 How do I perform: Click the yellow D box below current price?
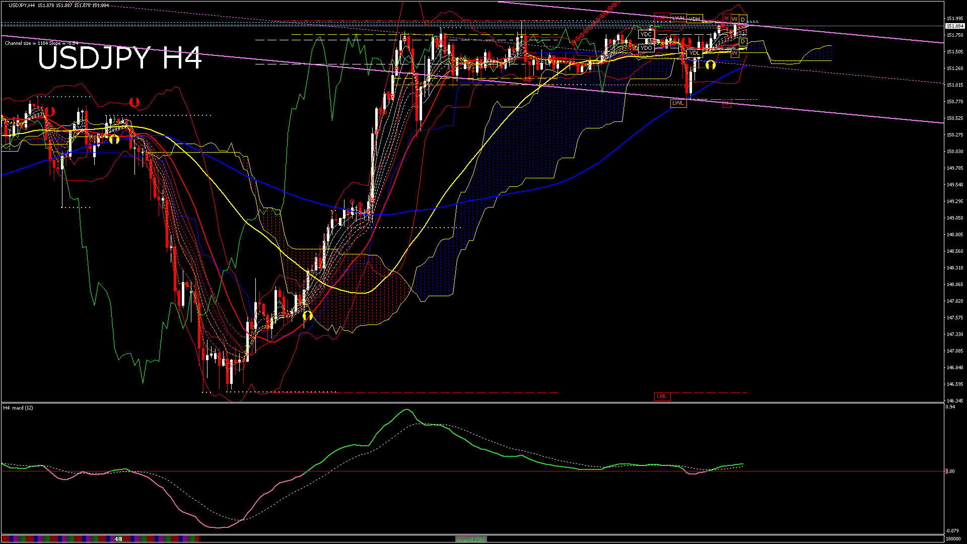[x=743, y=42]
